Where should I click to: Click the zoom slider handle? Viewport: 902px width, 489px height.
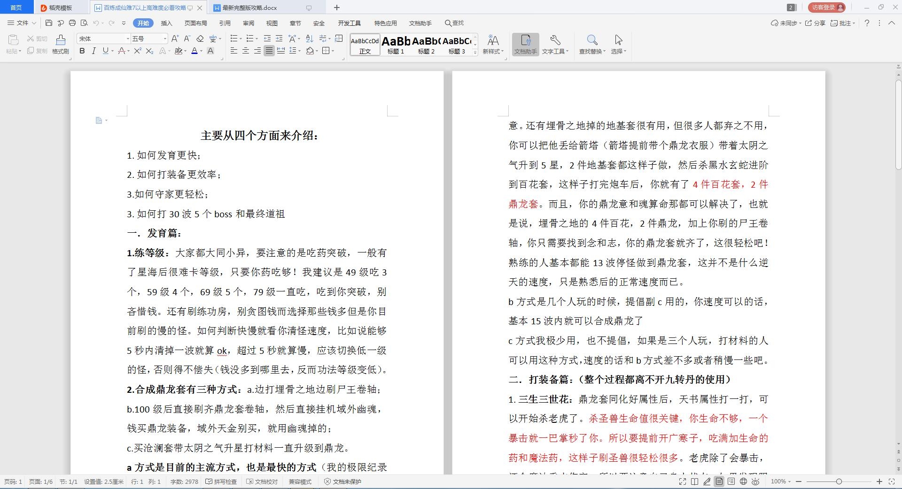click(x=839, y=481)
